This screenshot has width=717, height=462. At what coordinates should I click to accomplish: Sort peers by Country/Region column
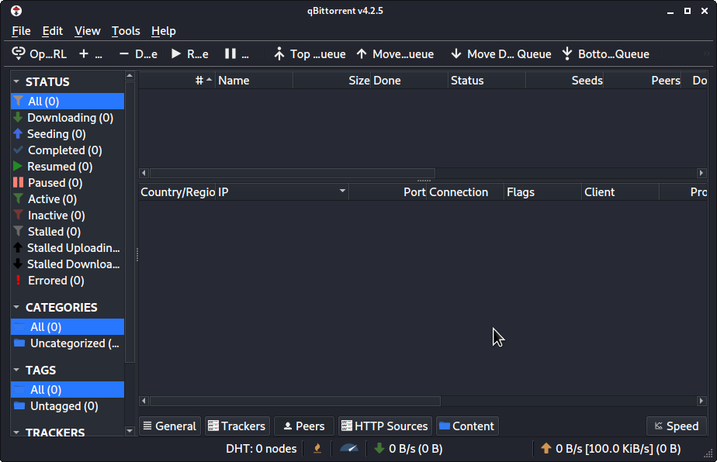(177, 192)
